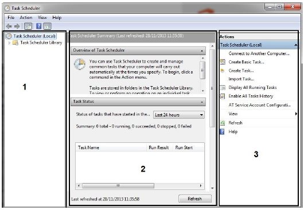Viewport: 304px width, 210px height.
Task: Click the Help icon in Actions pane
Action: (x=223, y=131)
